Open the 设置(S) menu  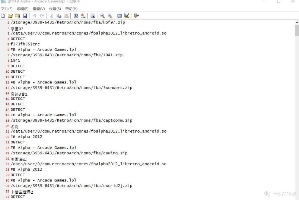(55, 9)
